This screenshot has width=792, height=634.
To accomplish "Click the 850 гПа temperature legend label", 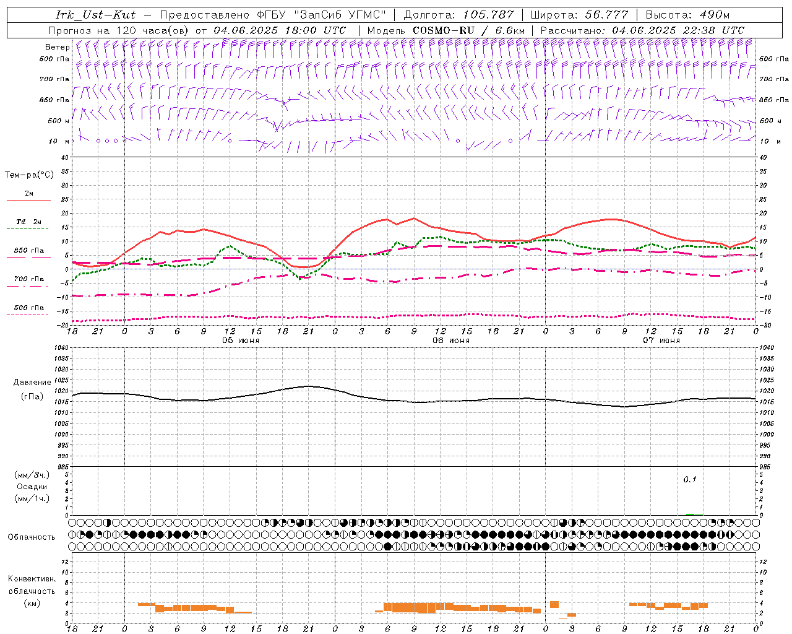I will coord(29,251).
